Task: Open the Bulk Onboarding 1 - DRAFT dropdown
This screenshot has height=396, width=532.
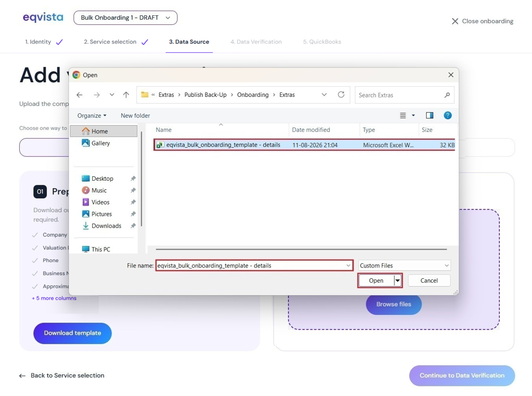Action: coord(126,18)
